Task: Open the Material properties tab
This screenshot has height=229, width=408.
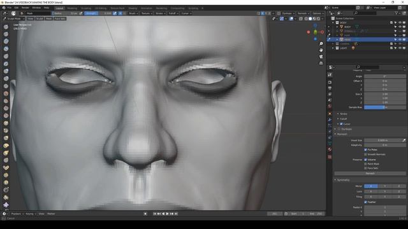Action: tap(330, 149)
